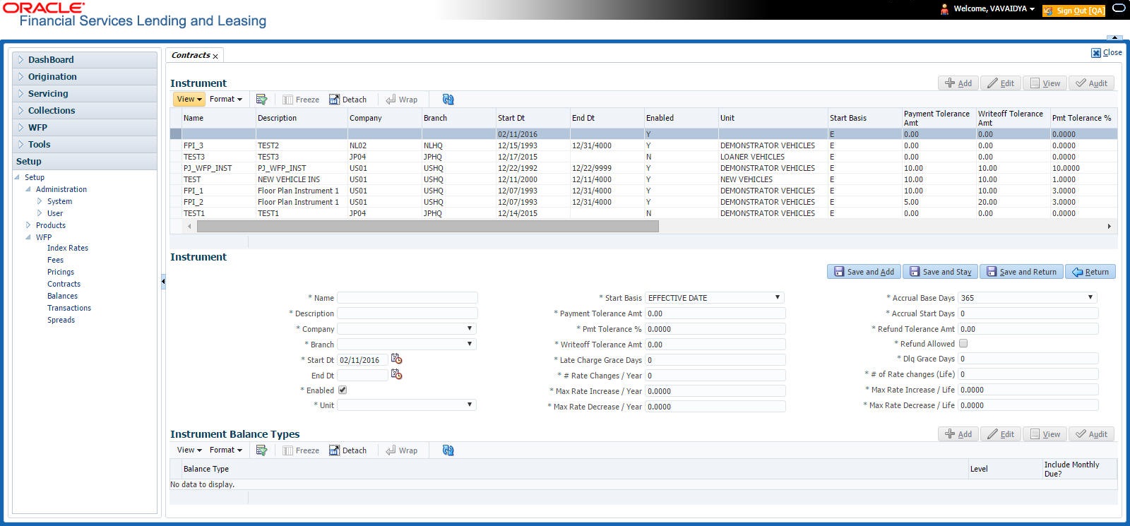Add a new Instrument Balance Type
Viewport: 1130px width, 526px height.
pyautogui.click(x=958, y=434)
